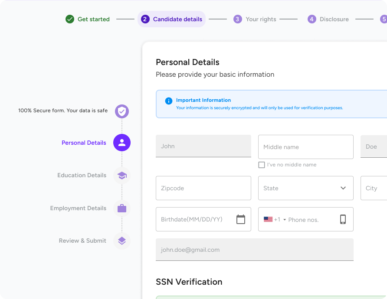Click into the Middle name field
387x299 pixels.
click(x=305, y=147)
